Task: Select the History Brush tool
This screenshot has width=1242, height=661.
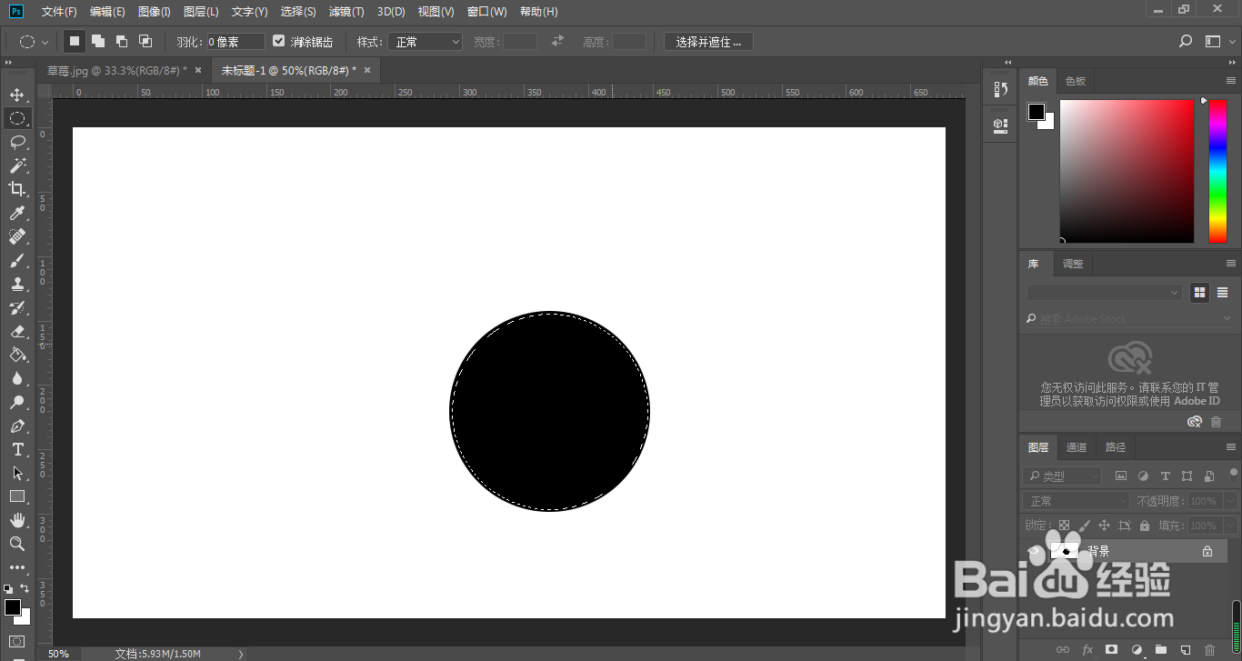Action: coord(16,307)
